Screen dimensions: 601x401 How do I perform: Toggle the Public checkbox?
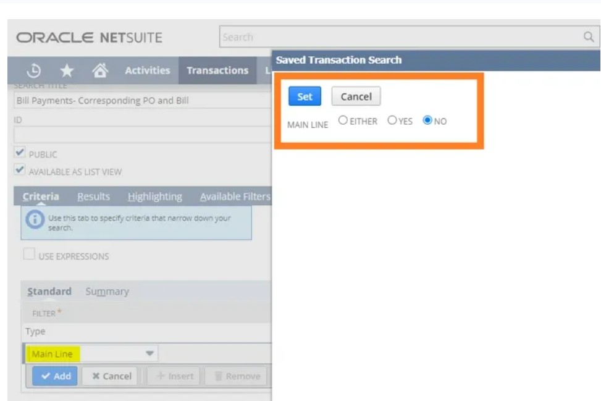[x=20, y=152]
